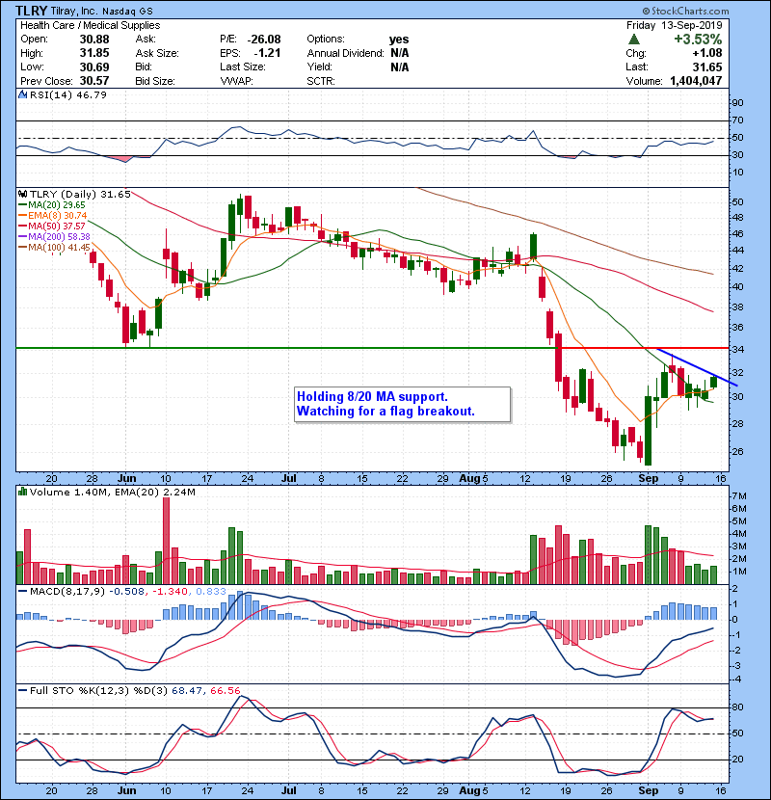Click the Chg value +1.08

coord(707,53)
